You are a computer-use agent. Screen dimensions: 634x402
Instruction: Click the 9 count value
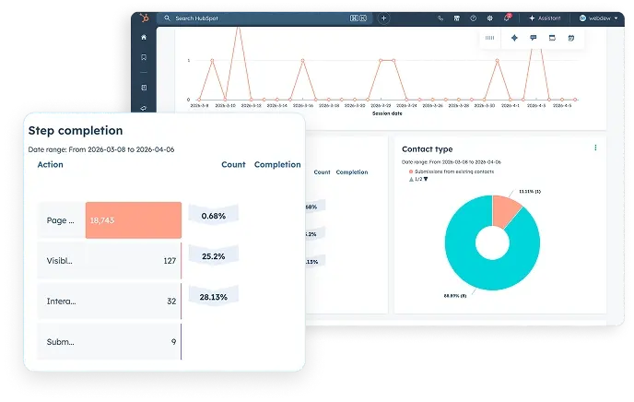click(173, 342)
